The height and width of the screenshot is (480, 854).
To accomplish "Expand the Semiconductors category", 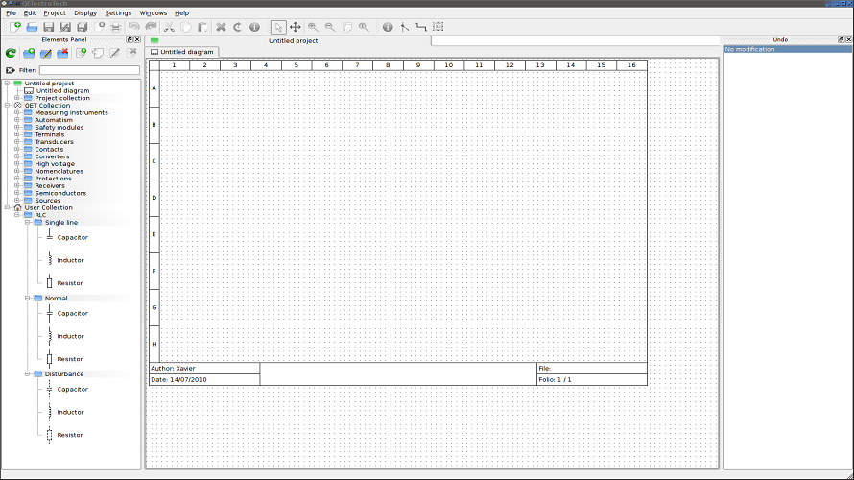I will pyautogui.click(x=17, y=193).
